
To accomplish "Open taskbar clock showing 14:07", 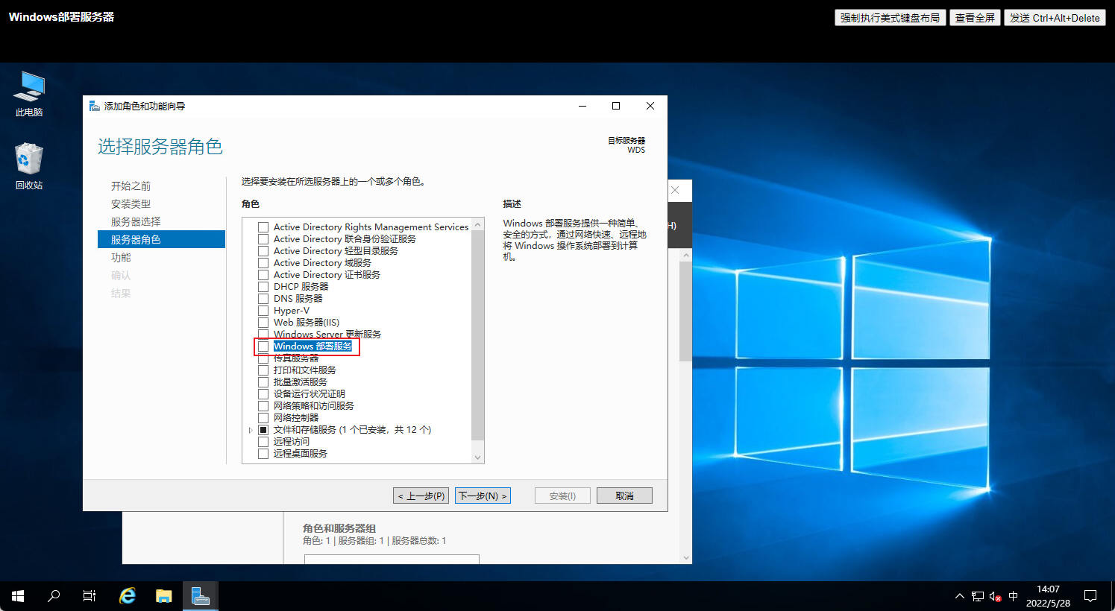I will point(1048,596).
